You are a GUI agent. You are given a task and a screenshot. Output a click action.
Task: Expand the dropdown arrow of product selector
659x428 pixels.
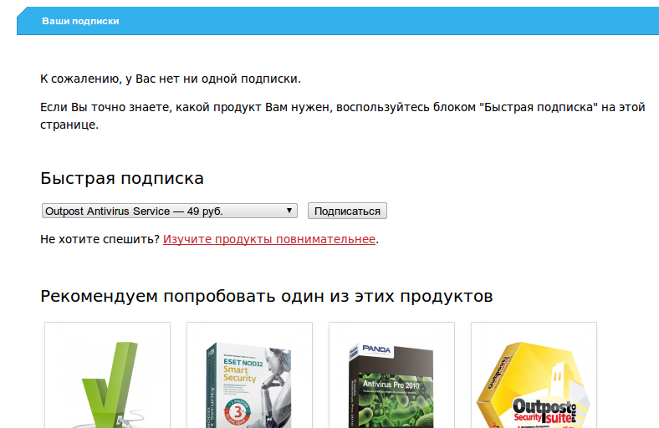289,211
